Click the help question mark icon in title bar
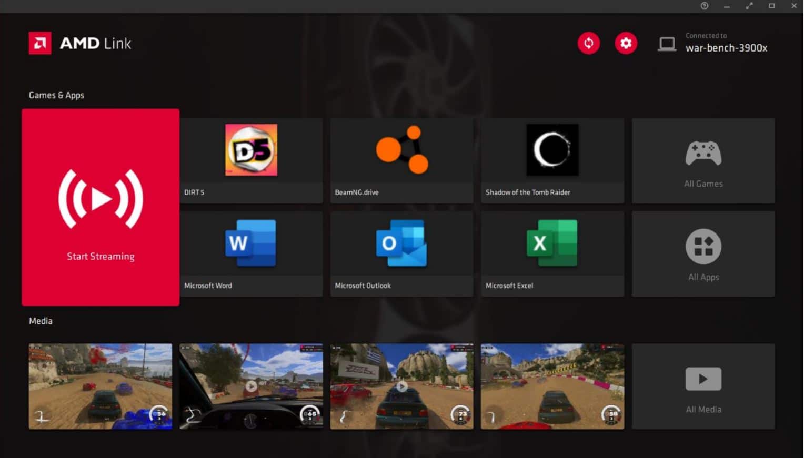 (704, 6)
